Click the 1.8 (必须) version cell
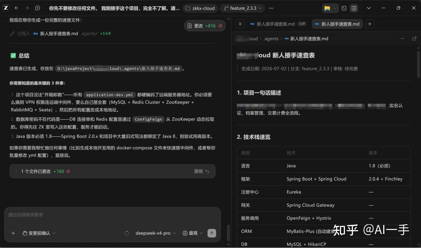This screenshot has height=248, width=421. pyautogui.click(x=379, y=166)
